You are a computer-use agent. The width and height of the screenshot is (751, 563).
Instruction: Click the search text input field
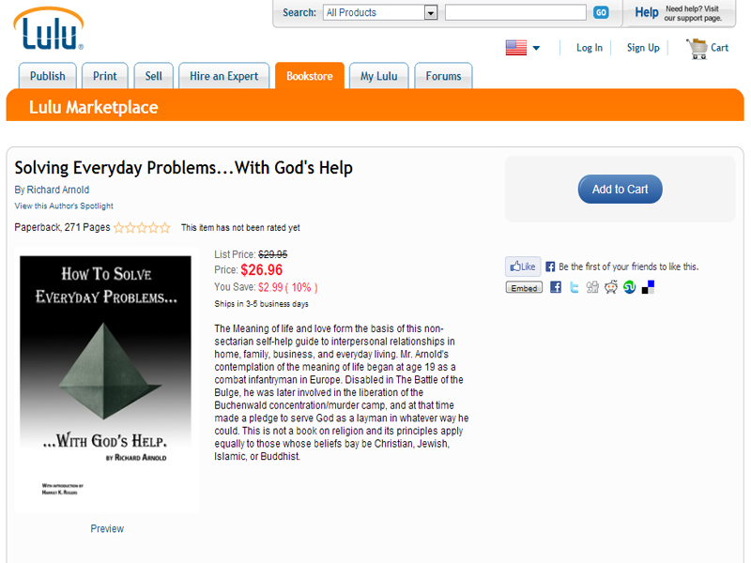coord(515,12)
